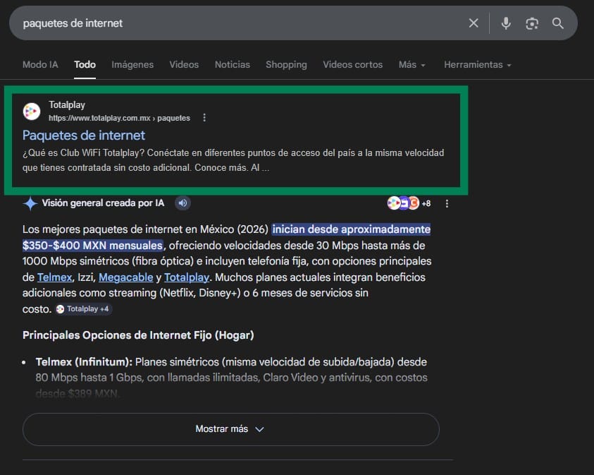Switch to the Imágenes tab

(132, 64)
